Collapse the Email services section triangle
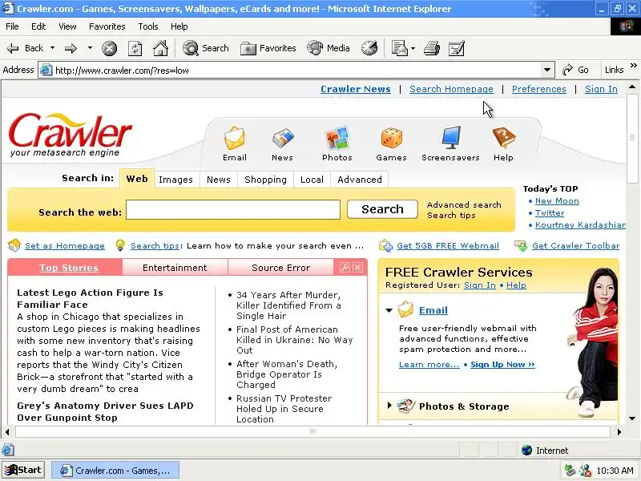 389,310
